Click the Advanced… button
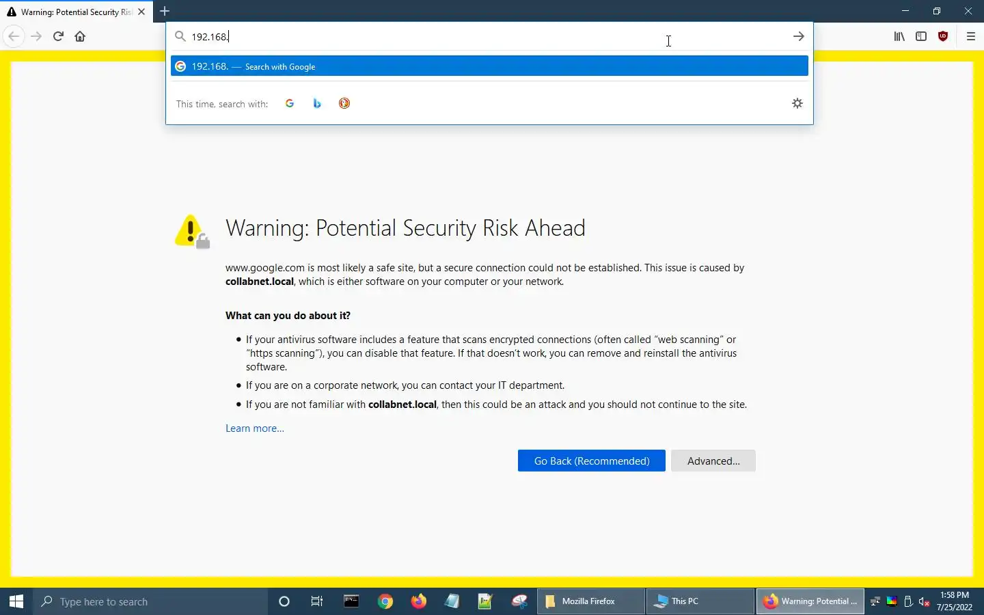The image size is (984, 615). [713, 461]
